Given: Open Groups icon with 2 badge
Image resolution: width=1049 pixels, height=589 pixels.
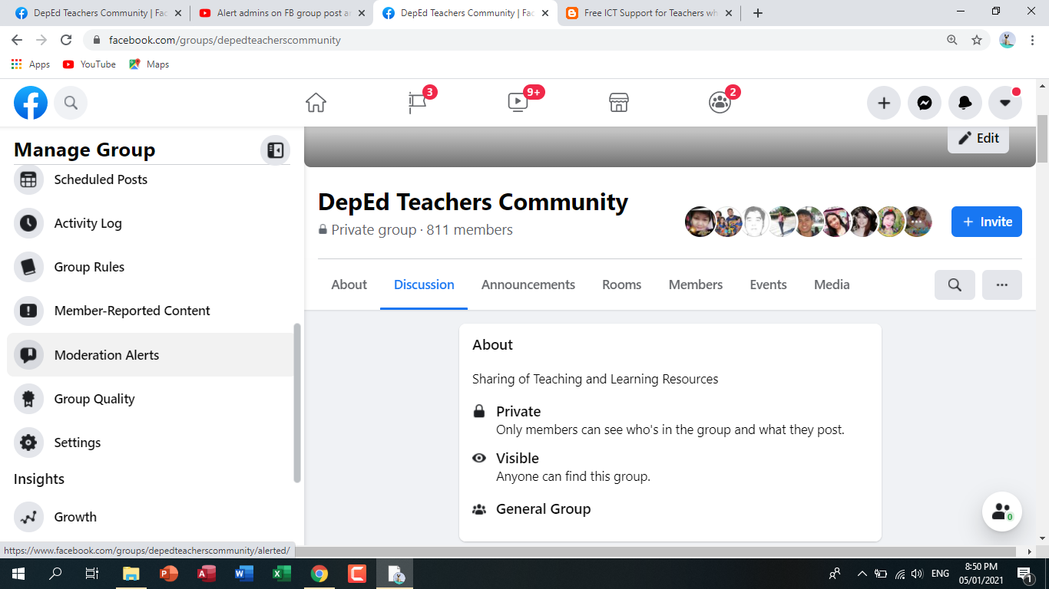Looking at the screenshot, I should [720, 103].
